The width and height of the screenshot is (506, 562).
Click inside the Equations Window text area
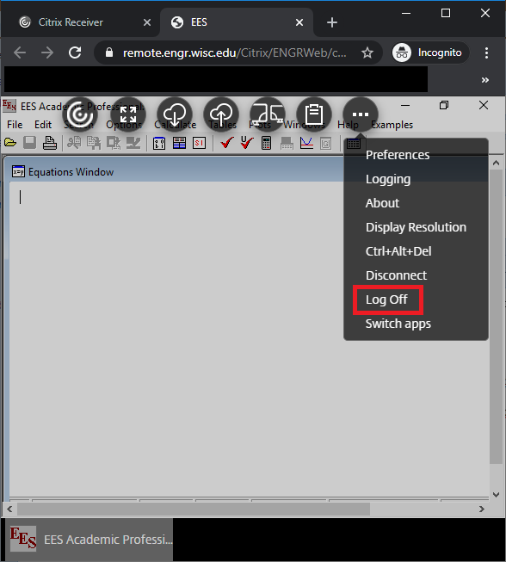[249, 339]
